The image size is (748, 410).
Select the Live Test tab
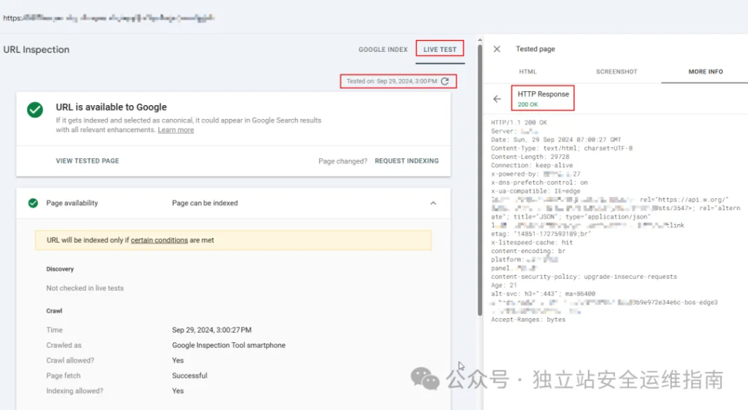[x=440, y=49]
